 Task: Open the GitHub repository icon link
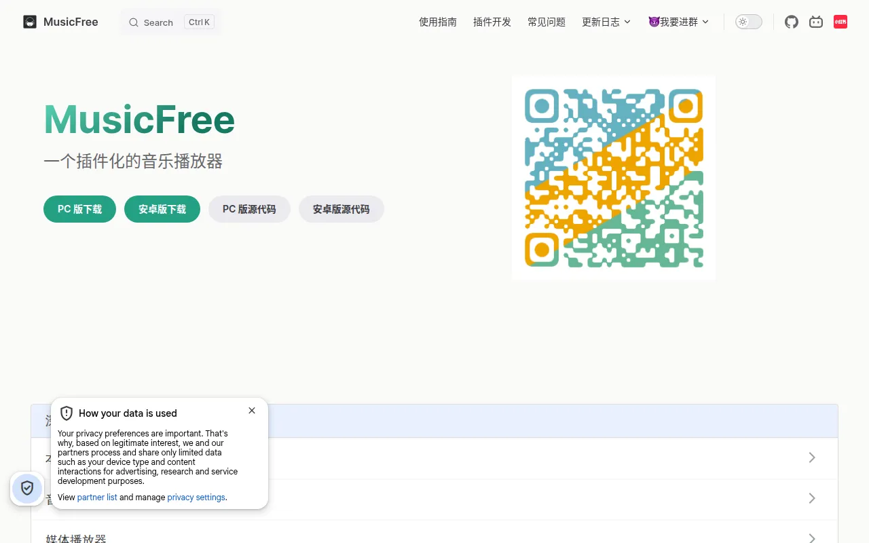pyautogui.click(x=792, y=22)
